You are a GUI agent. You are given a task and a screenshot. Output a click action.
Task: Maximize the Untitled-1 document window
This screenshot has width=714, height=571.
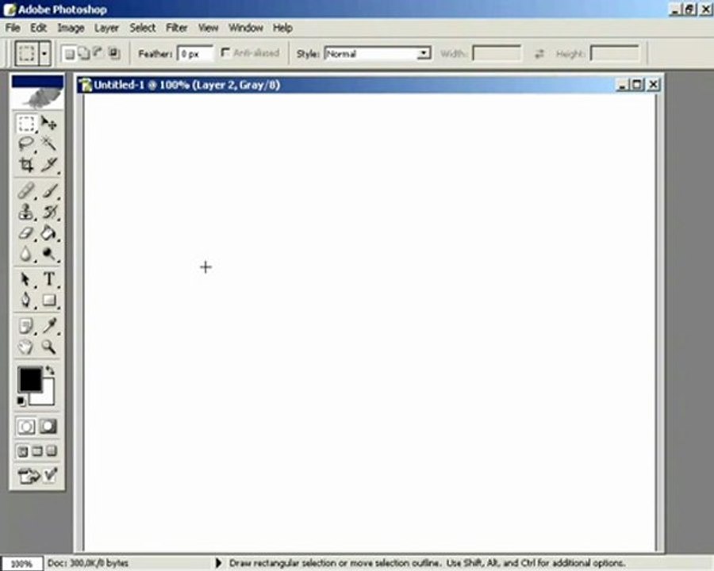637,84
